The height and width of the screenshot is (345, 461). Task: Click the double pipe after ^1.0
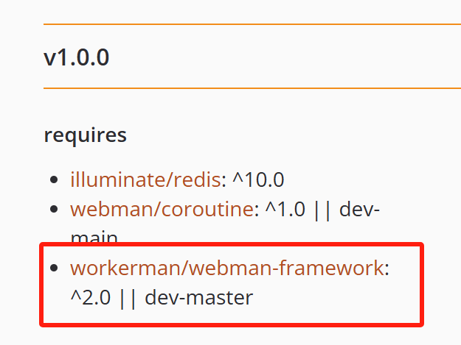(x=322, y=210)
